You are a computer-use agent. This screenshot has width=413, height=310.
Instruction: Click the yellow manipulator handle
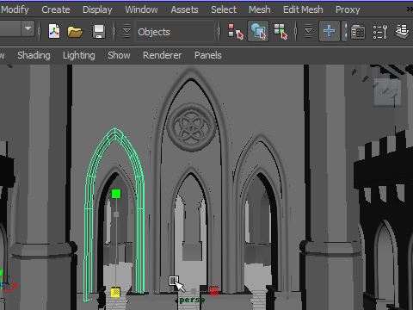click(115, 292)
